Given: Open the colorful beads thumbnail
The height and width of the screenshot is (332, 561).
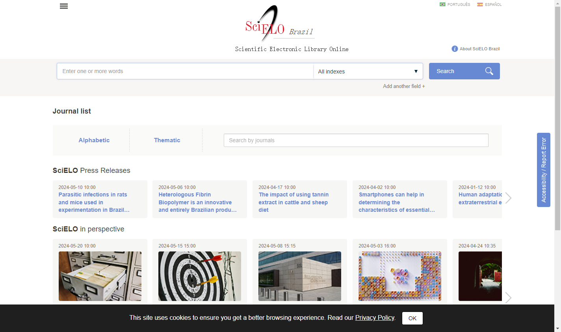Looking at the screenshot, I should point(400,276).
